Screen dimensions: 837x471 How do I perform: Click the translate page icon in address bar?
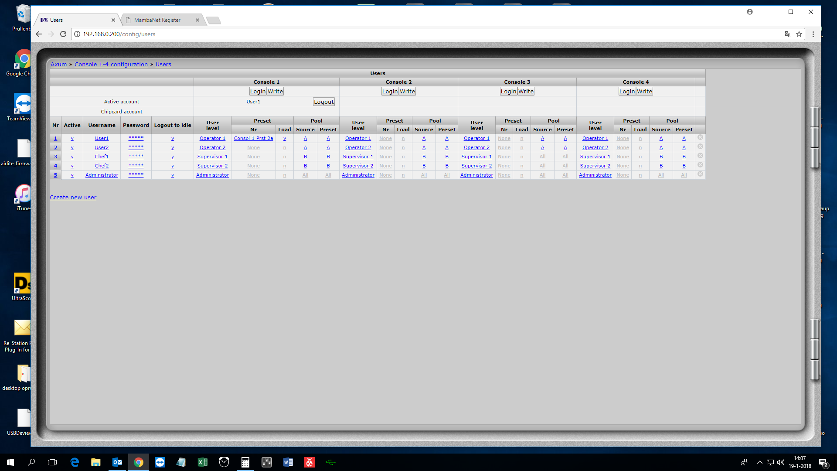(788, 34)
